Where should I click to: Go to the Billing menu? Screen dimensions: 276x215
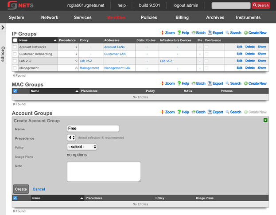coord(182,18)
